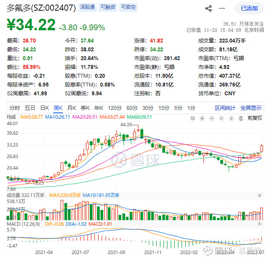269x259 pixels.
Task: Switch to the 60分 chart
Action: 132,108
